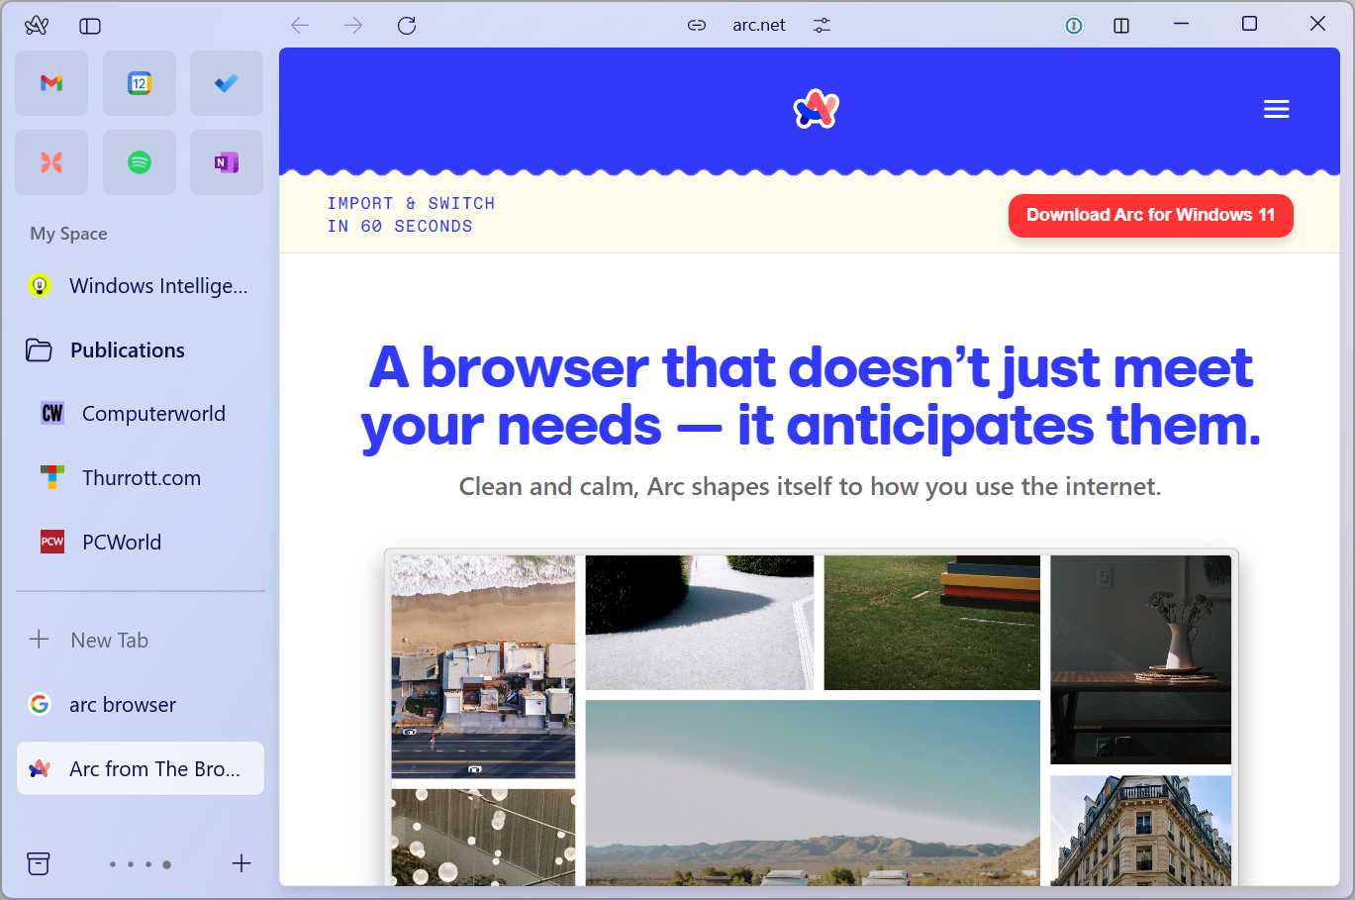
Task: Open the 1Password extension icon
Action: coord(1073,25)
